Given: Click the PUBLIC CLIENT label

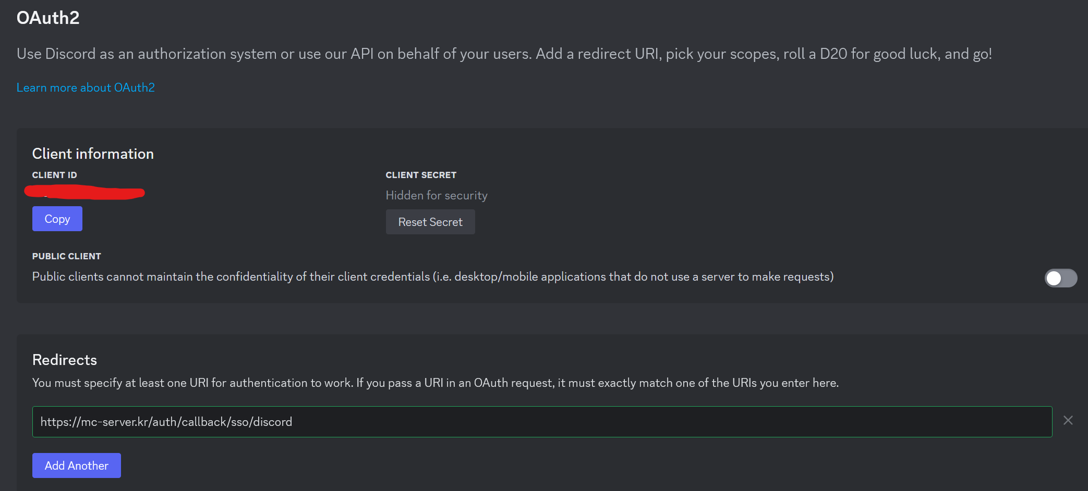Looking at the screenshot, I should tap(66, 256).
